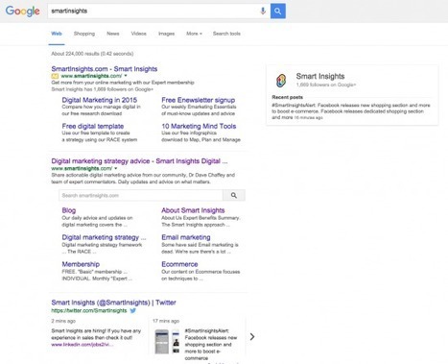
Task: Click the Search smartinsights.com input field
Action: tap(141, 195)
